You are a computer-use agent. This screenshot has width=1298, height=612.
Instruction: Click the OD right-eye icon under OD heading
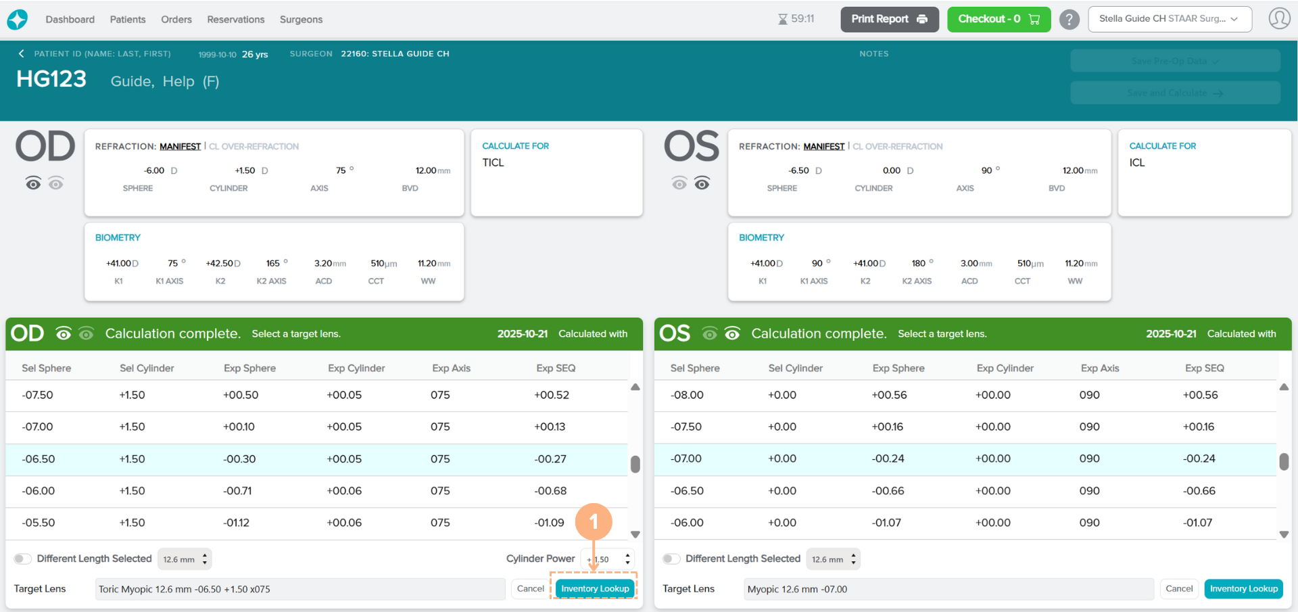33,183
